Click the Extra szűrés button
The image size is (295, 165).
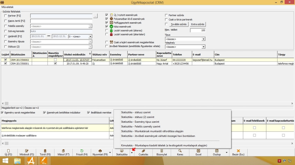coord(198,24)
